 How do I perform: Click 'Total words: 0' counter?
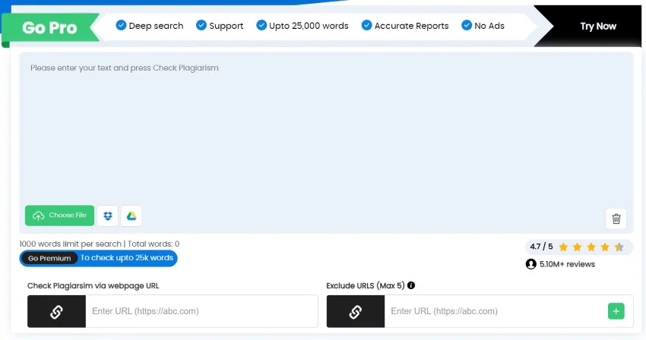154,244
